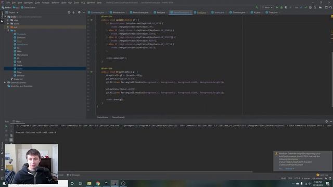Open Chrome from the taskbar
Screen dimensions: 333x187
coord(98,183)
